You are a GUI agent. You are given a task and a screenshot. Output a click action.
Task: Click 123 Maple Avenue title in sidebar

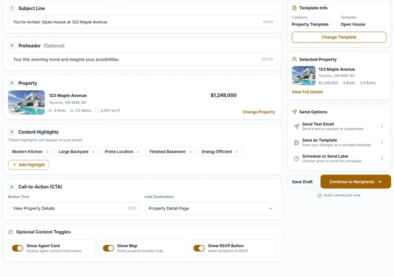click(337, 69)
